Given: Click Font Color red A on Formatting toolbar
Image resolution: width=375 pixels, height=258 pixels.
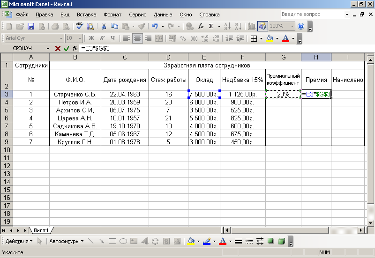Looking at the screenshot, I should pos(285,38).
